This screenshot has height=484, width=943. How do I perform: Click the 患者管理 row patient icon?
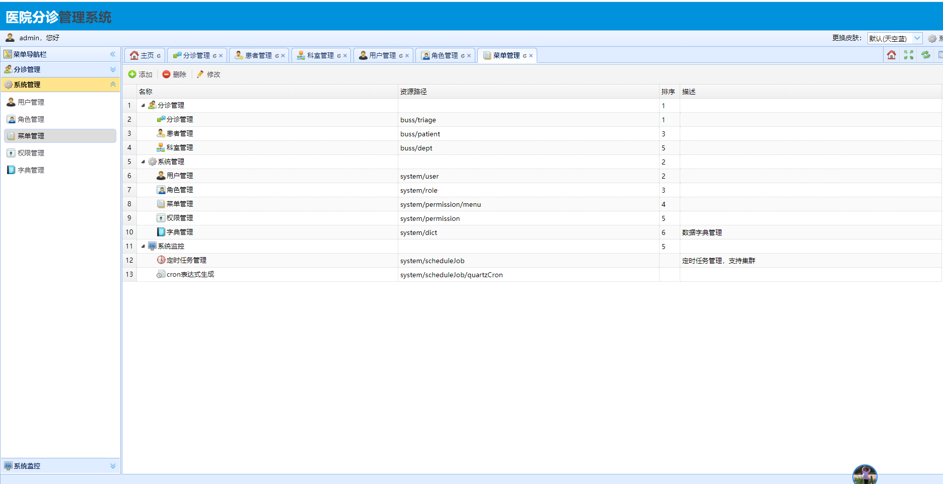tap(161, 133)
